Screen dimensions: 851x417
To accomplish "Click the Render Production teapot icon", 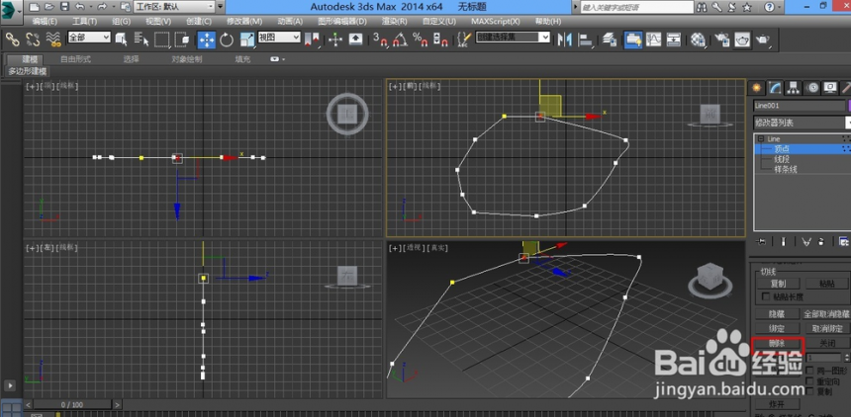I will point(764,40).
